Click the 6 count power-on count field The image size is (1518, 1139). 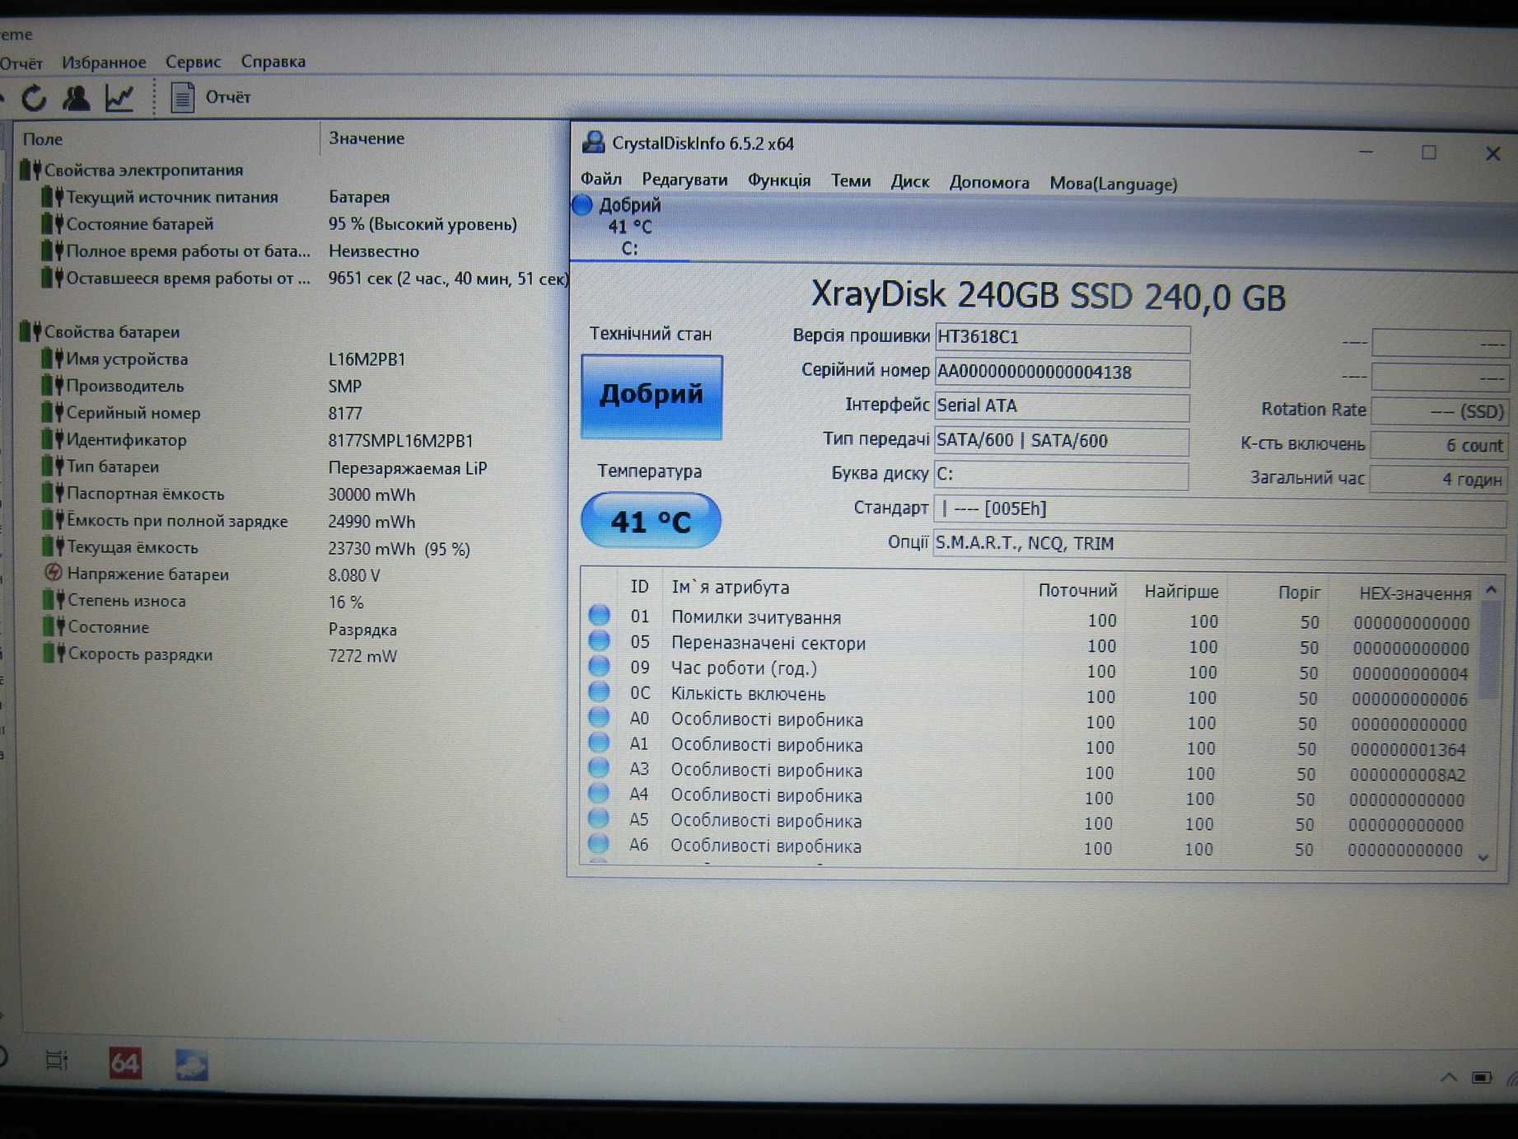pyautogui.click(x=1440, y=445)
